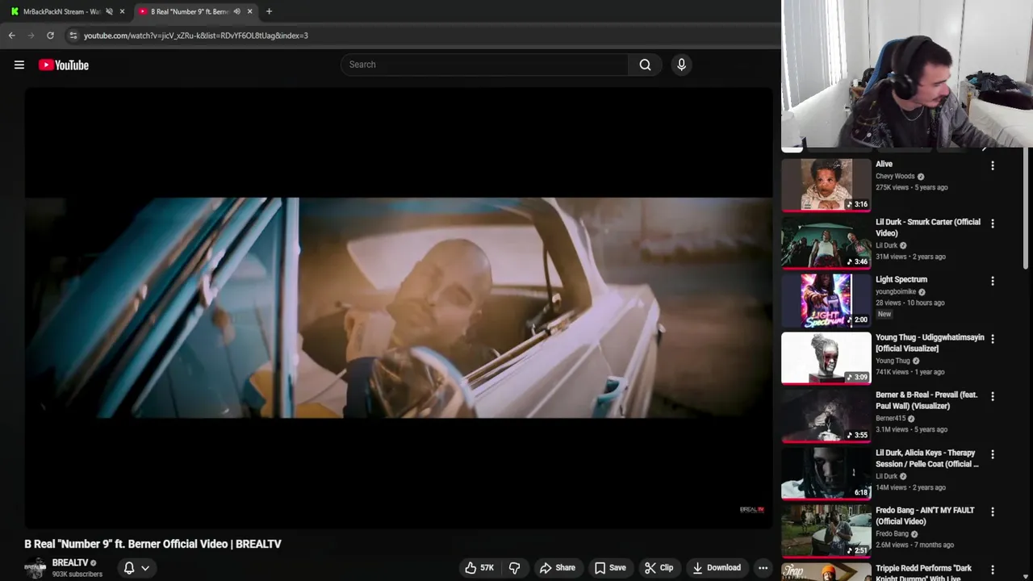Click the search magnifier button
This screenshot has height=581, width=1033.
[x=645, y=65]
